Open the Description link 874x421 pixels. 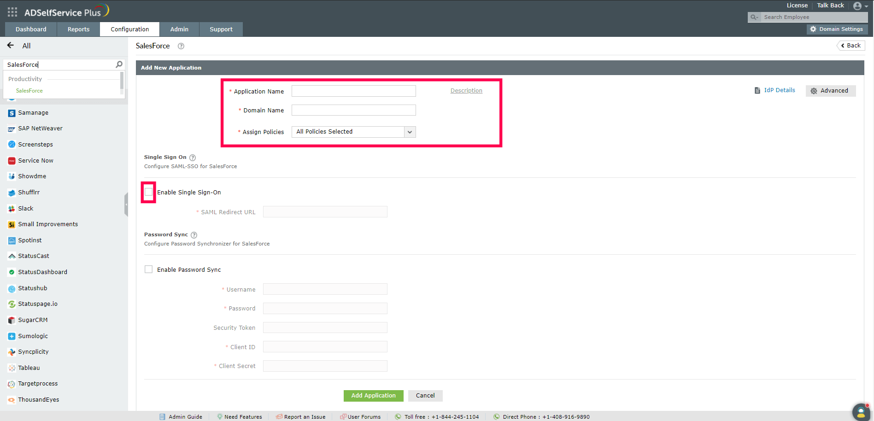[466, 91]
